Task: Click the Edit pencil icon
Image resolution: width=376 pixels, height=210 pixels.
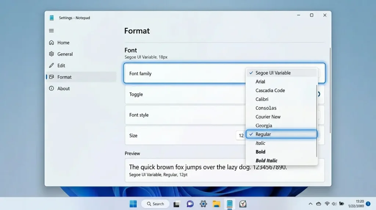Action: pos(51,65)
